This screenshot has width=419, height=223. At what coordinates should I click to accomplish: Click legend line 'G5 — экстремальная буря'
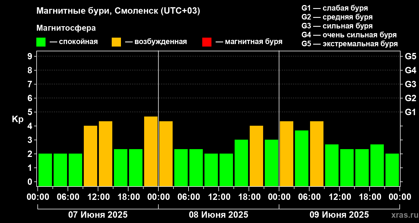click(x=349, y=44)
